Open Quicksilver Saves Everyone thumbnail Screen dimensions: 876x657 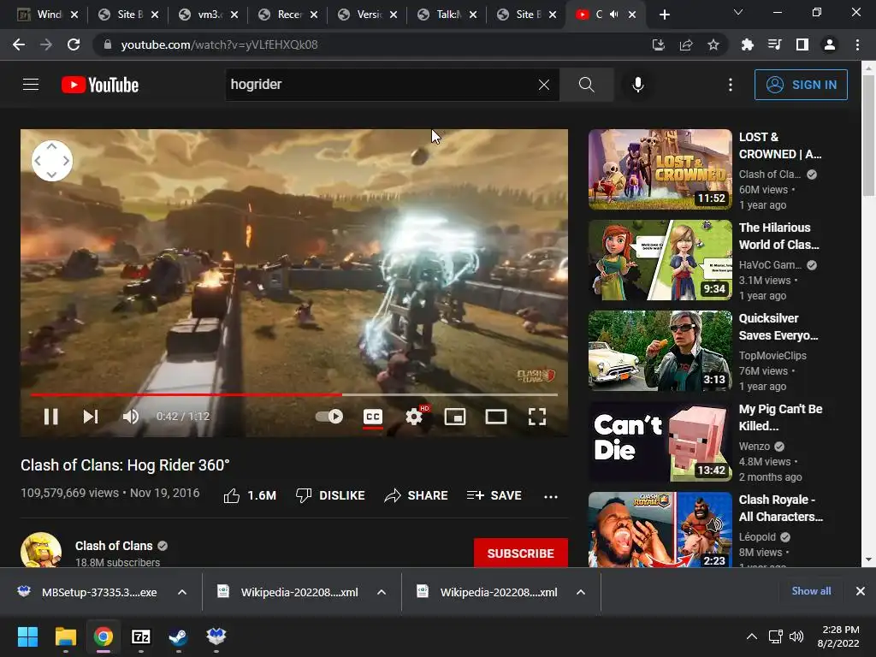[660, 351]
